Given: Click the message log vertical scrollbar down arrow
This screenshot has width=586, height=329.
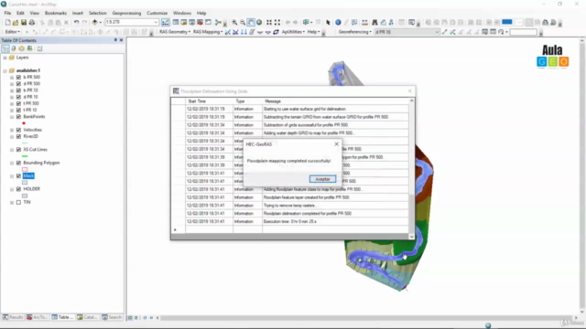Looking at the screenshot, I should pos(411,237).
